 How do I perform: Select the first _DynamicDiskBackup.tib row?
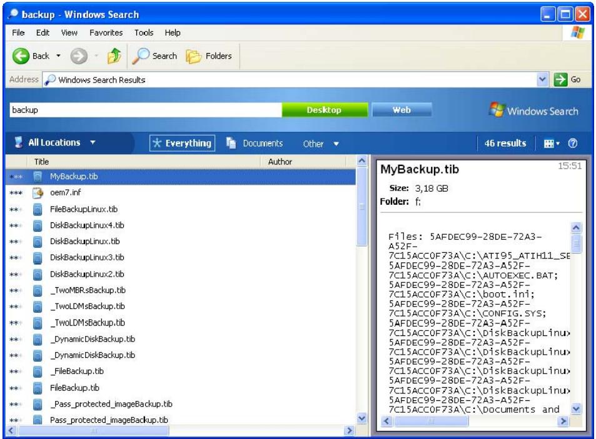[181, 339]
